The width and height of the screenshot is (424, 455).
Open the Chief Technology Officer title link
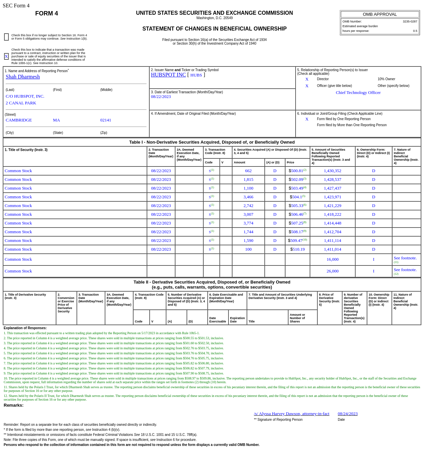[x=358, y=93]
